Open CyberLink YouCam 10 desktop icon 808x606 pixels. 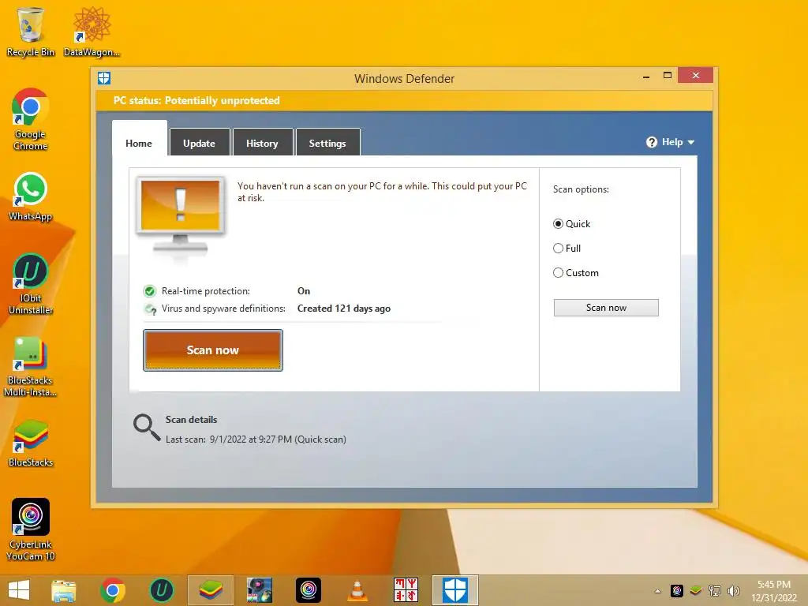point(31,529)
